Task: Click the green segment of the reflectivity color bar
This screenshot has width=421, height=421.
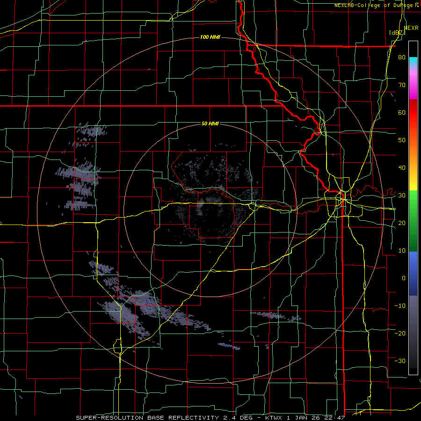Action: 413,221
